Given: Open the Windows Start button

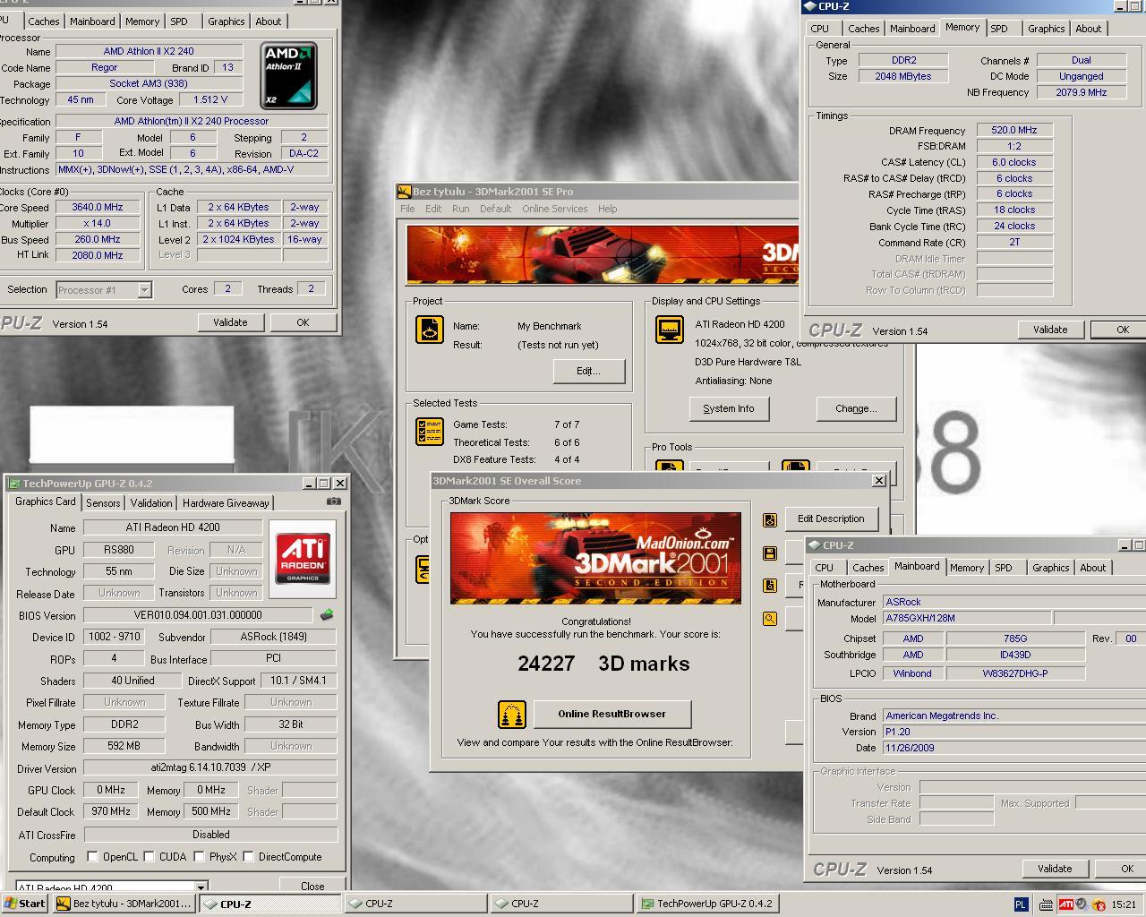Looking at the screenshot, I should (25, 904).
